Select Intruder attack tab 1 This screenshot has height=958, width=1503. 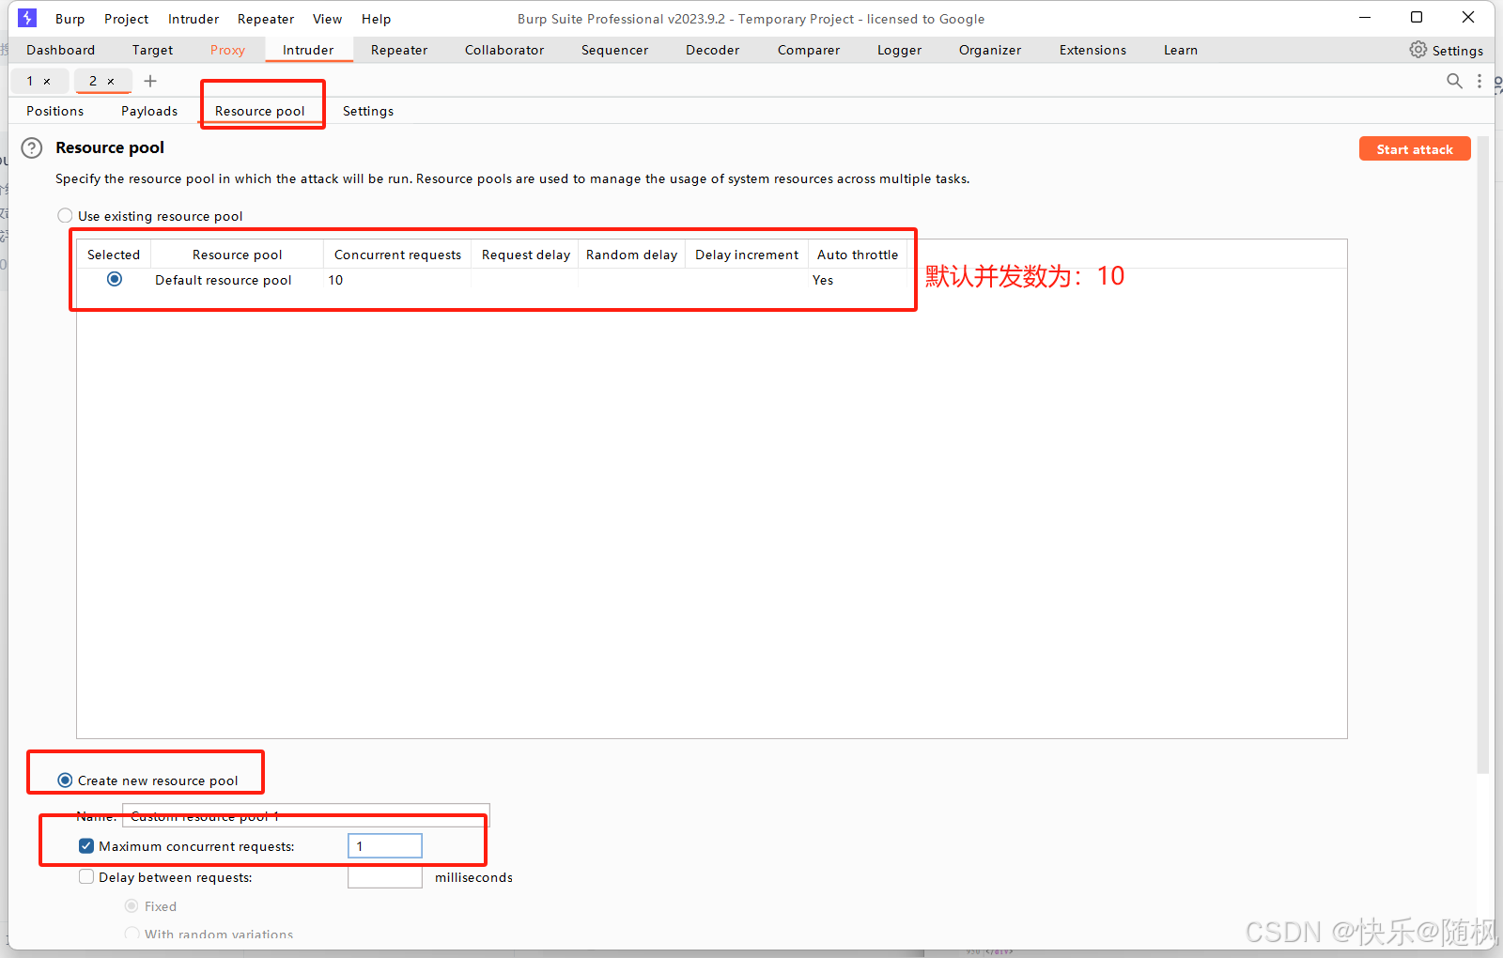[30, 81]
